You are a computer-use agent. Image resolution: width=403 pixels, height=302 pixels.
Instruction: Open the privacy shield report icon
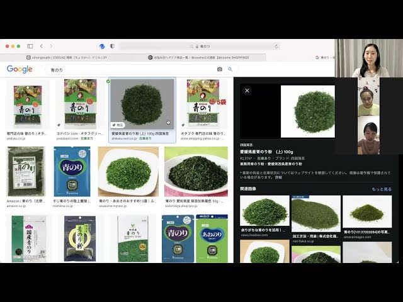[112, 46]
